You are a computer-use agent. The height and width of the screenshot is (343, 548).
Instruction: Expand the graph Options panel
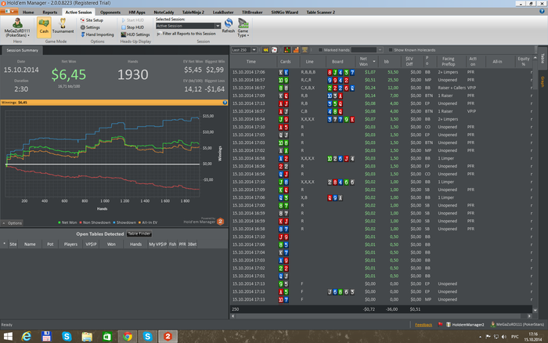coord(13,223)
